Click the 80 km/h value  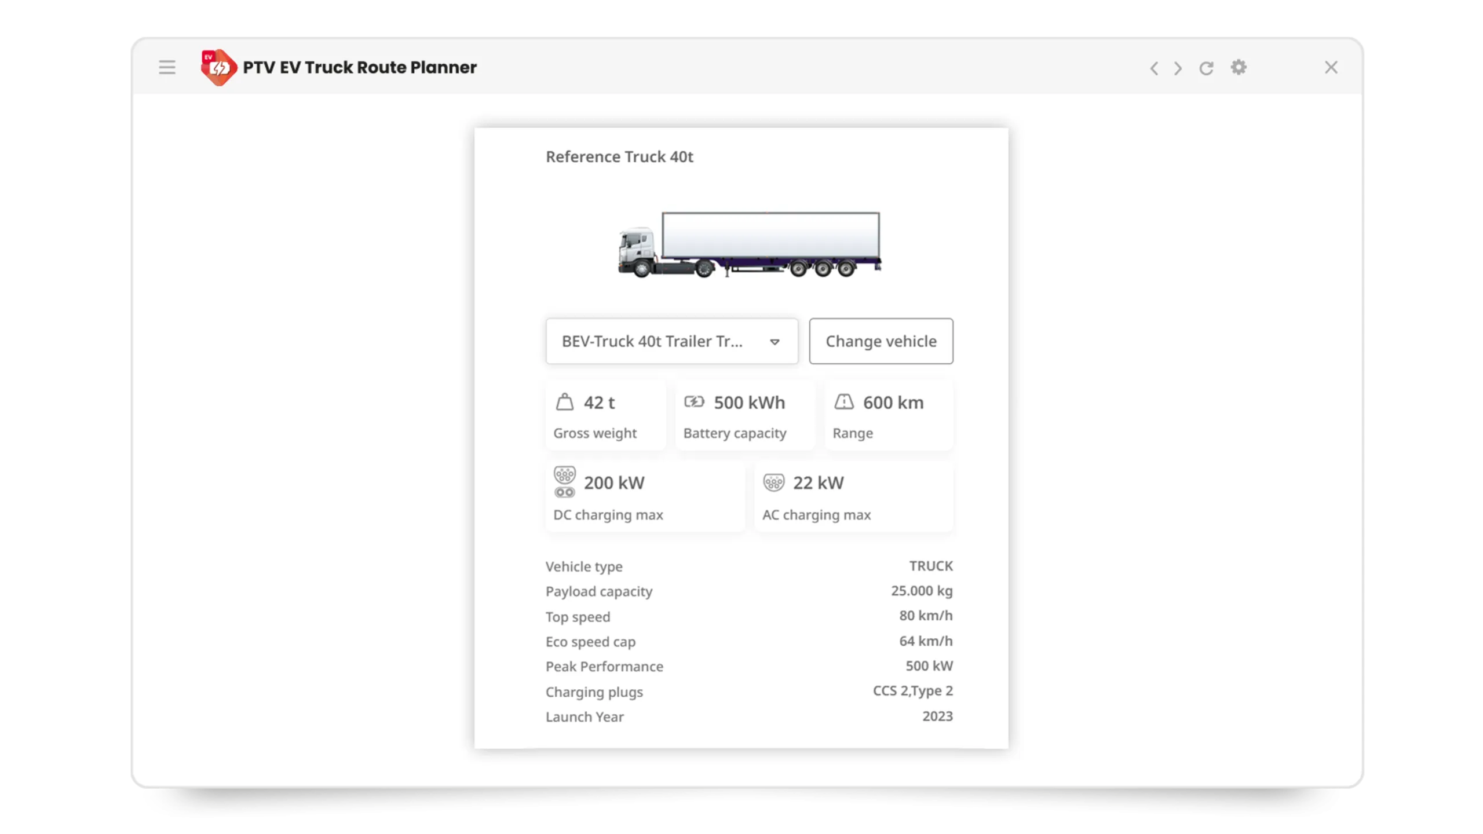926,616
